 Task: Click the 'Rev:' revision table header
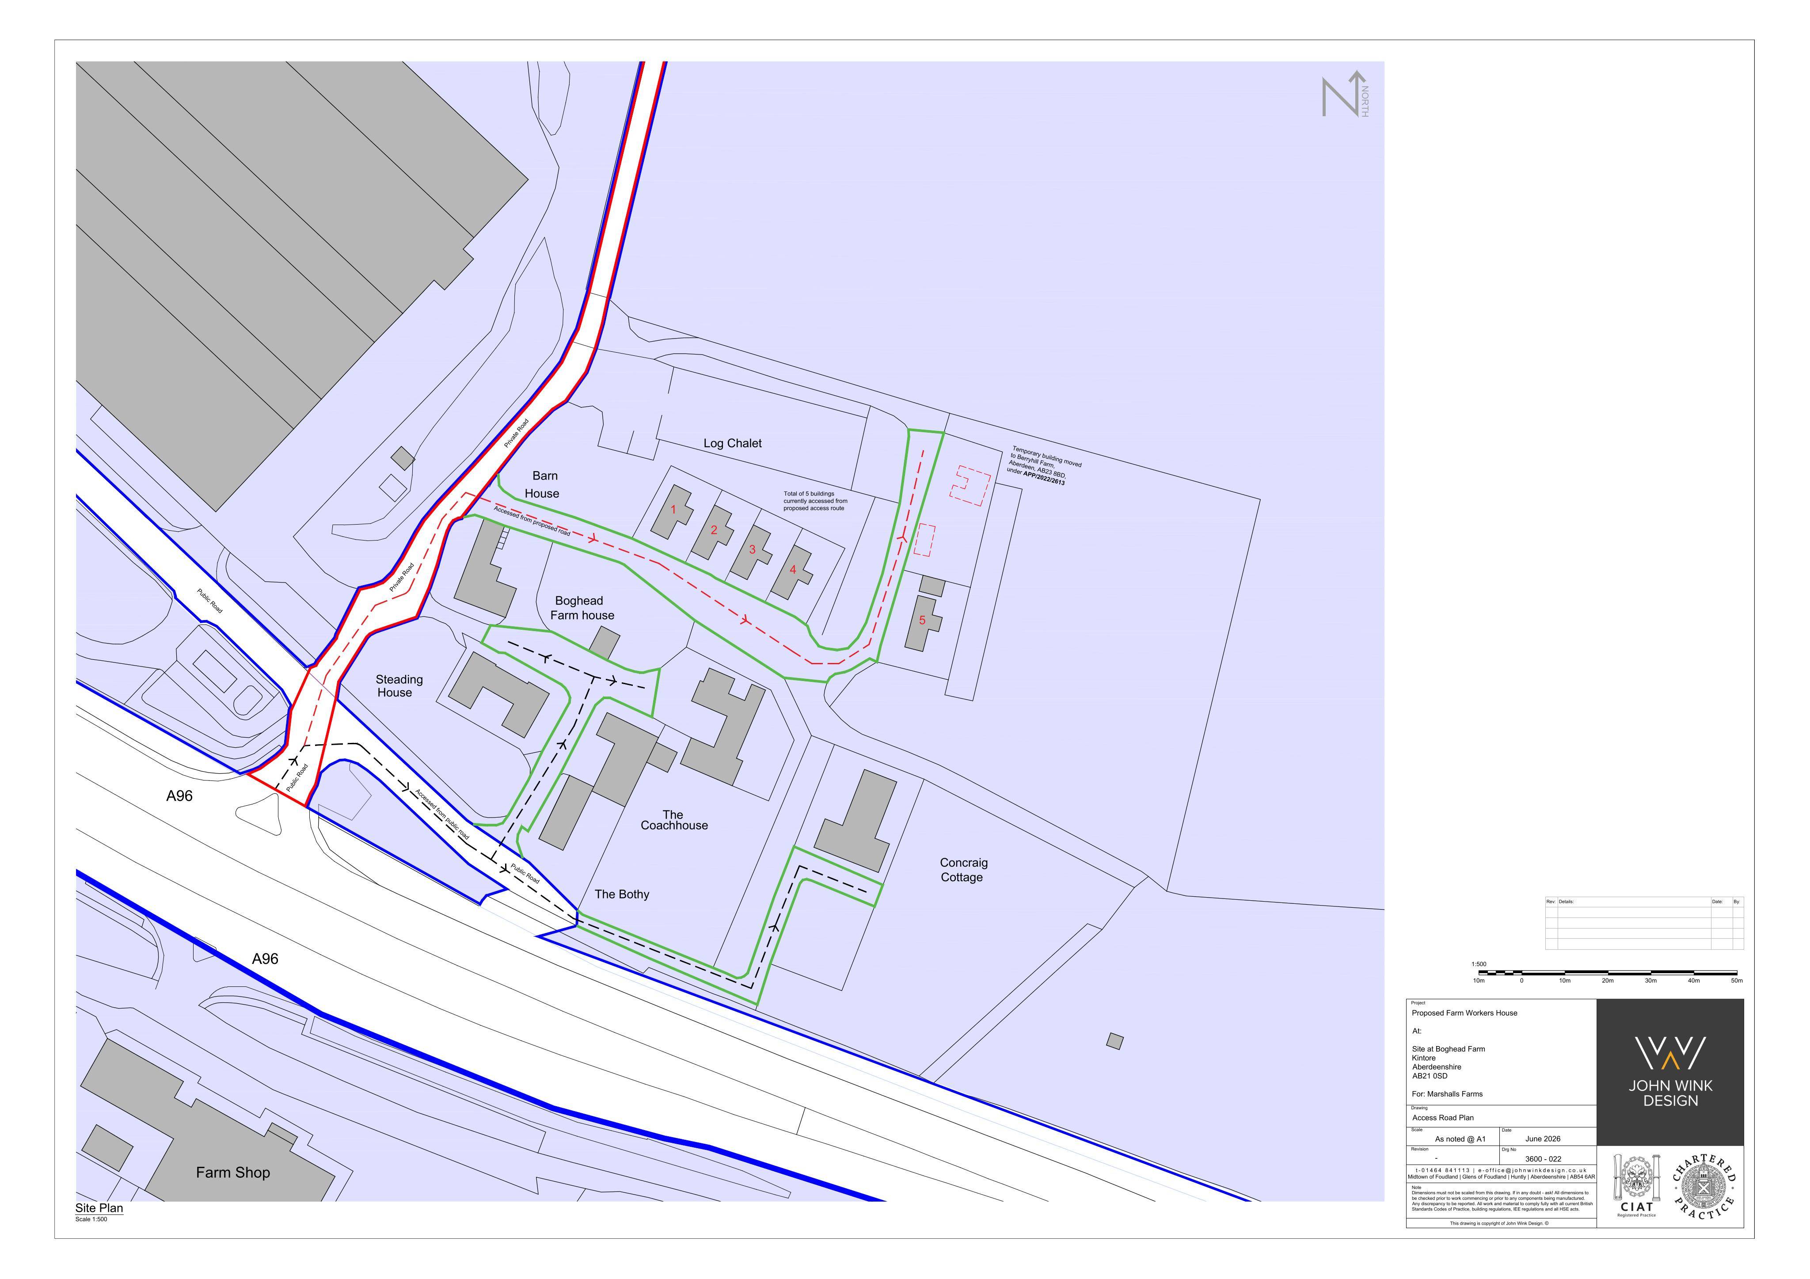(1551, 901)
